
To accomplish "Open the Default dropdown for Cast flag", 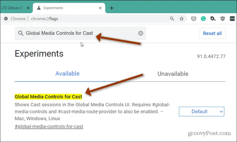I will 201,112.
